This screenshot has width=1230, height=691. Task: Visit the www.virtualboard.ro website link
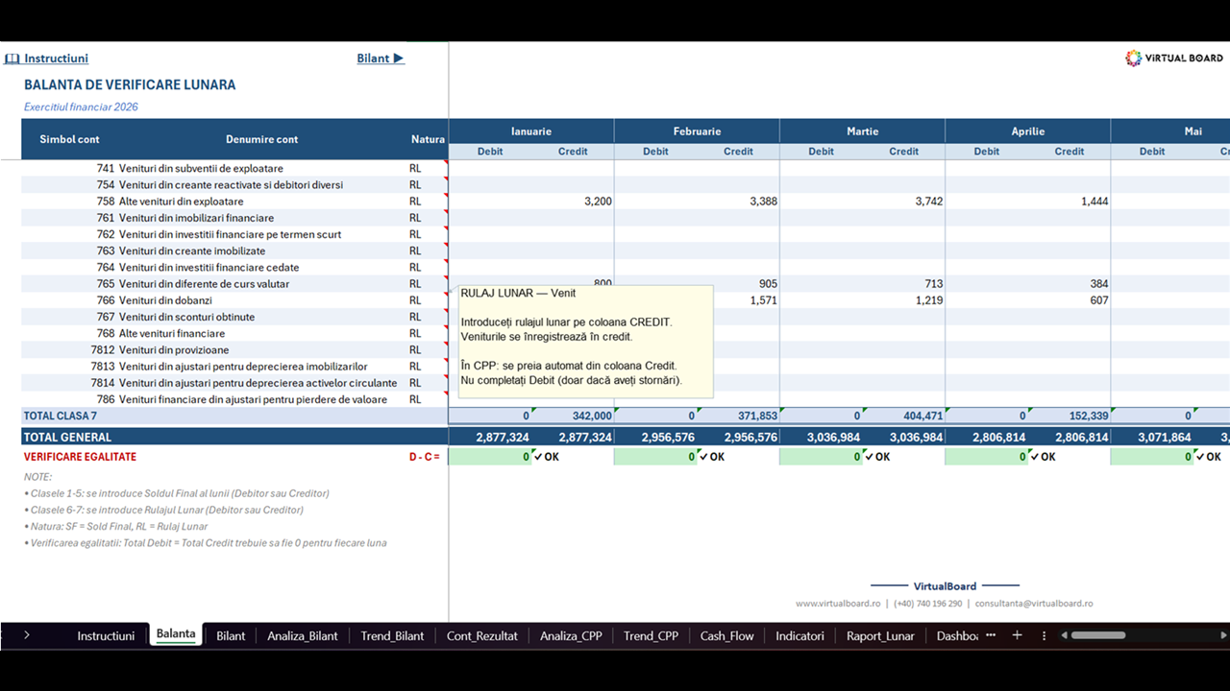click(x=838, y=604)
